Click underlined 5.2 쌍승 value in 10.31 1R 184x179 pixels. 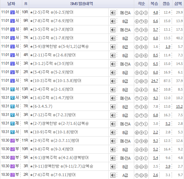pos(168,124)
